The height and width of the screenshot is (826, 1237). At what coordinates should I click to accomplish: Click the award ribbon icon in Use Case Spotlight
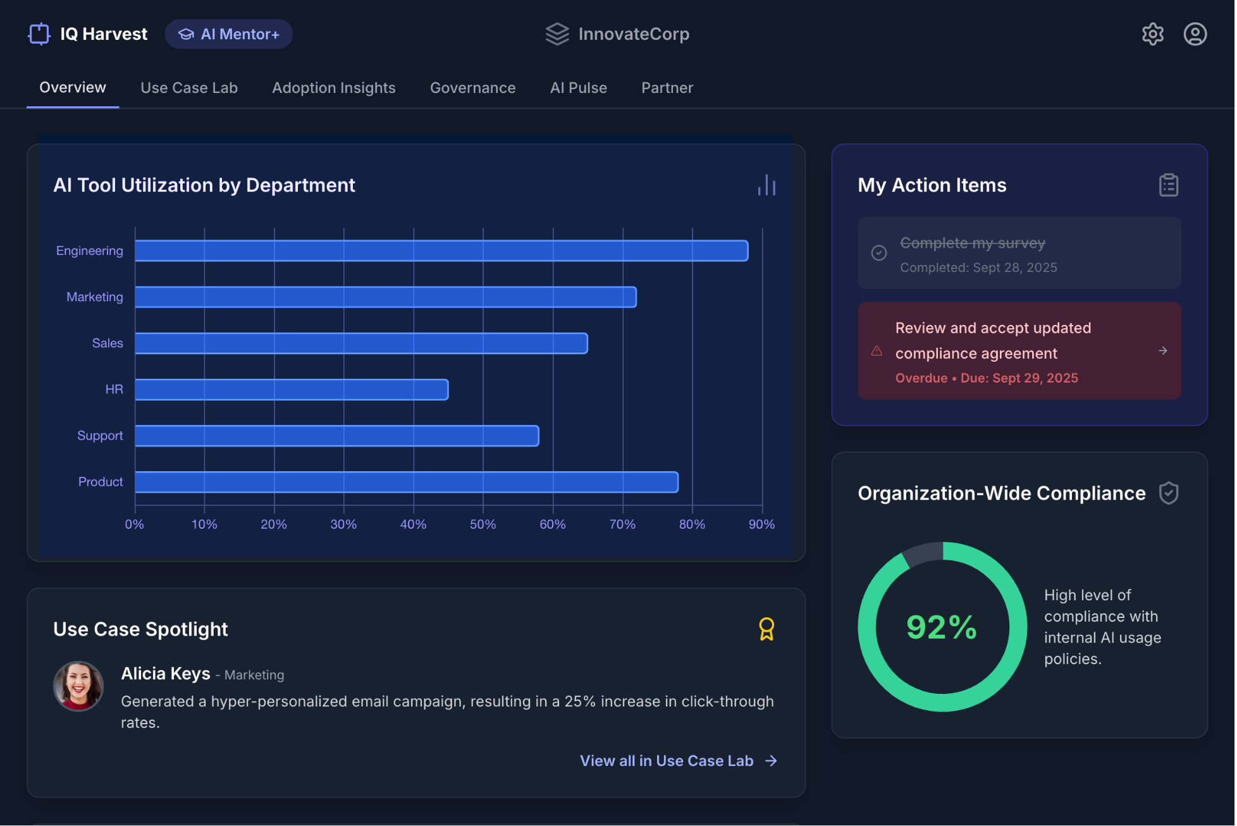coord(766,629)
